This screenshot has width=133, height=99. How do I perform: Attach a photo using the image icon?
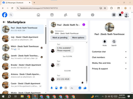pyautogui.click(x=56, y=88)
